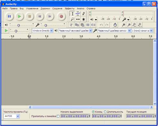Enable the Прилипать к линейке checkbox
The image size is (158, 126).
click(x=58, y=116)
